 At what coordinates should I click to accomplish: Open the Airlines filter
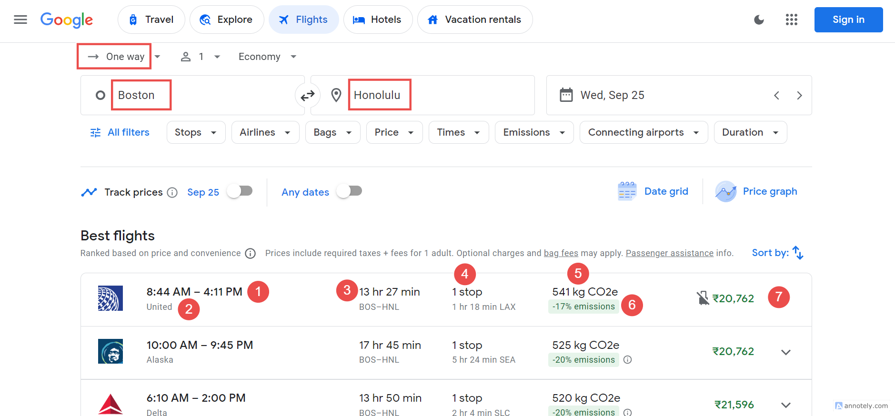(265, 132)
